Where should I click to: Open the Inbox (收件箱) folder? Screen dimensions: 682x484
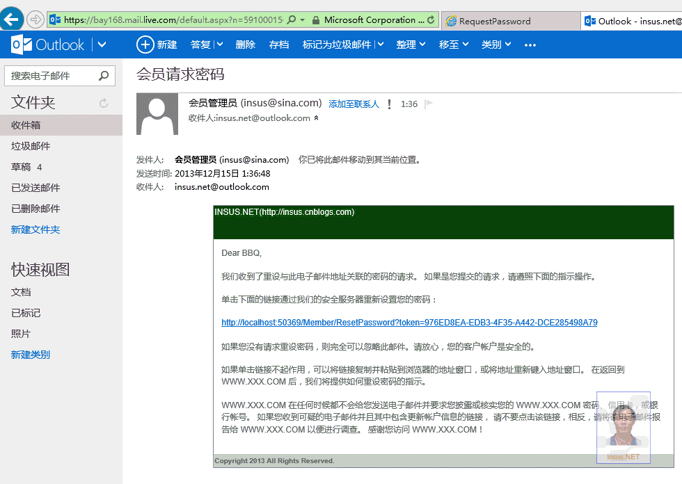coord(61,125)
